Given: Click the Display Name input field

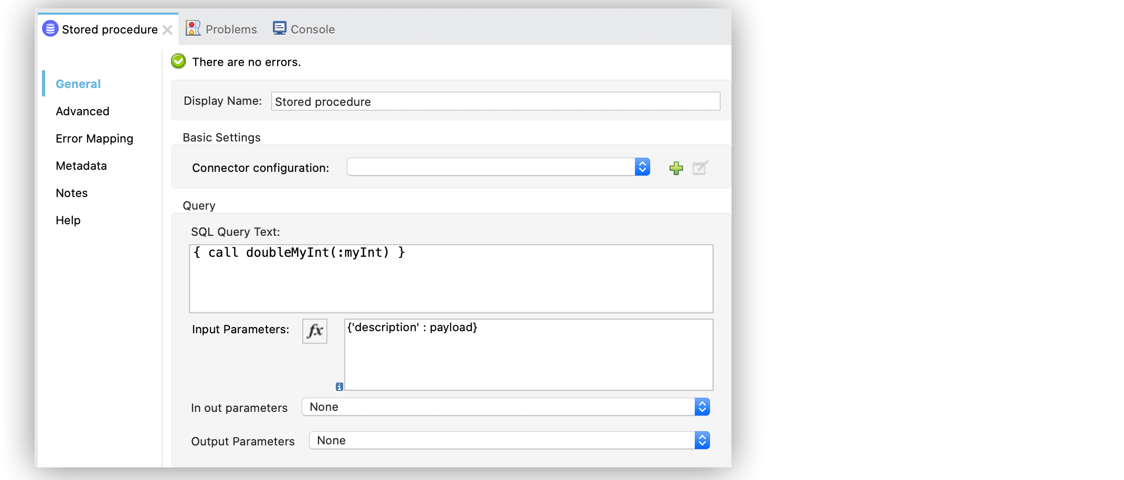Looking at the screenshot, I should point(495,101).
